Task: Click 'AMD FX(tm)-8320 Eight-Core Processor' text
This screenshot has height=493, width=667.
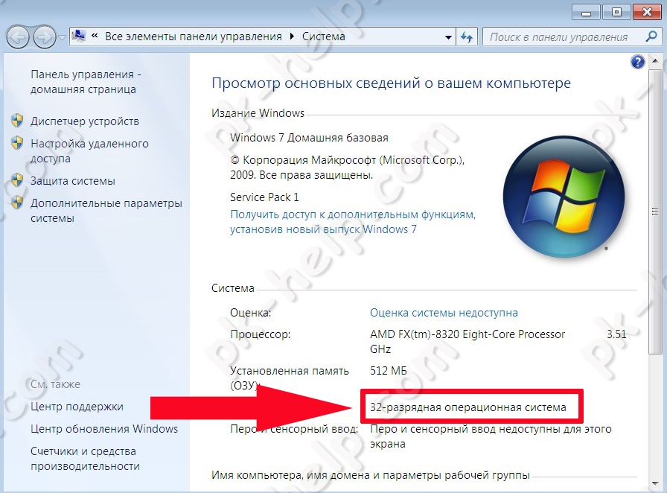Action: point(467,334)
